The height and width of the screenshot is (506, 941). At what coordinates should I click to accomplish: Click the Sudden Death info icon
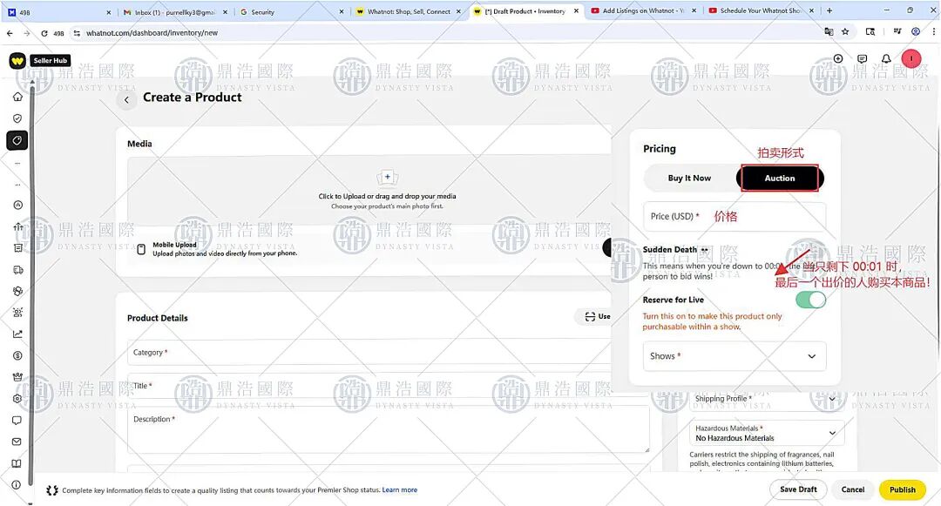point(705,250)
